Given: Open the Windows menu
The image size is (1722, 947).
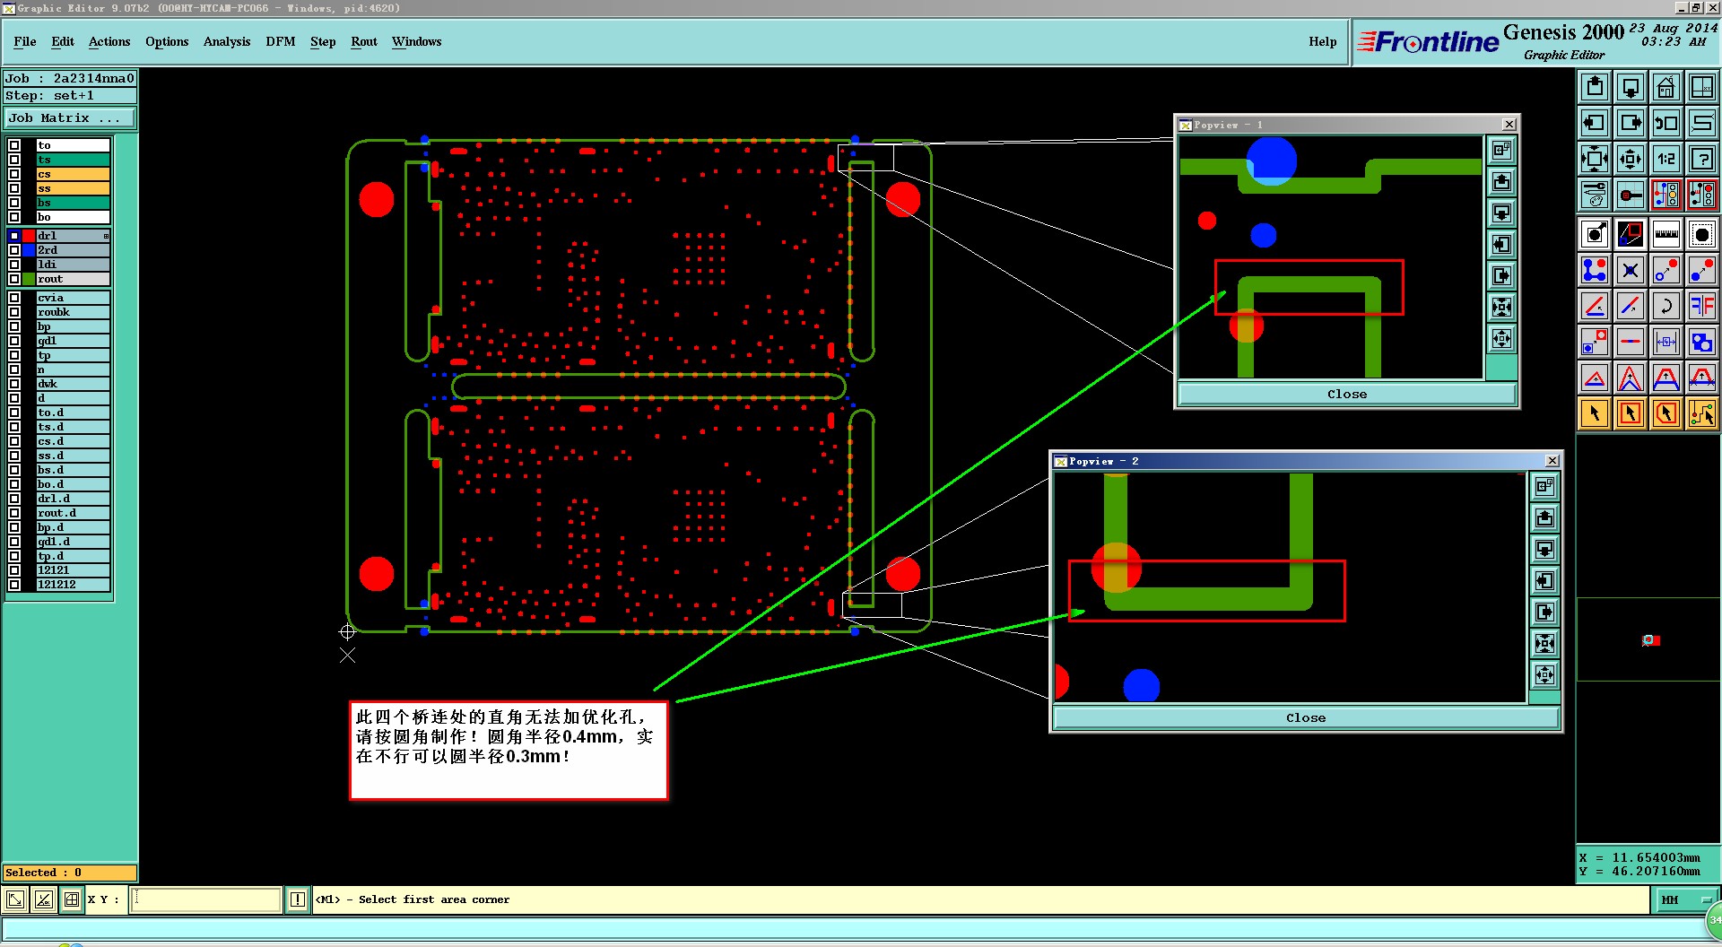Looking at the screenshot, I should click(x=416, y=41).
